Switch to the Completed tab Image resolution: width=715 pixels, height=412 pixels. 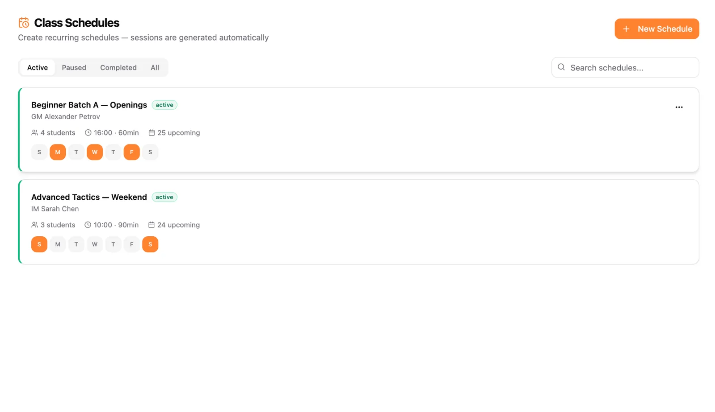[118, 68]
